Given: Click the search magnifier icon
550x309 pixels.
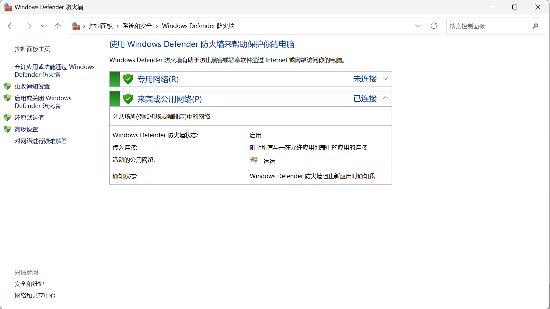Looking at the screenshot, I should pyautogui.click(x=535, y=26).
